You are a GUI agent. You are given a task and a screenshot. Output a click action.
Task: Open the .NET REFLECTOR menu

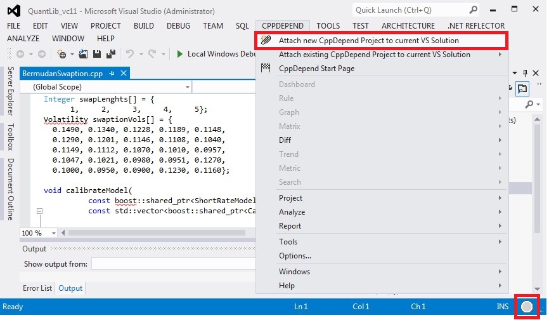[x=476, y=26]
